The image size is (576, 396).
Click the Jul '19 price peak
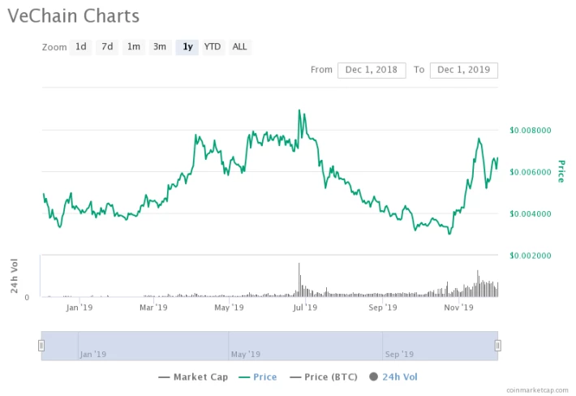299,110
